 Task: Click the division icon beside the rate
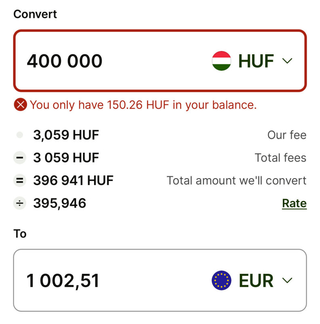[x=19, y=203]
